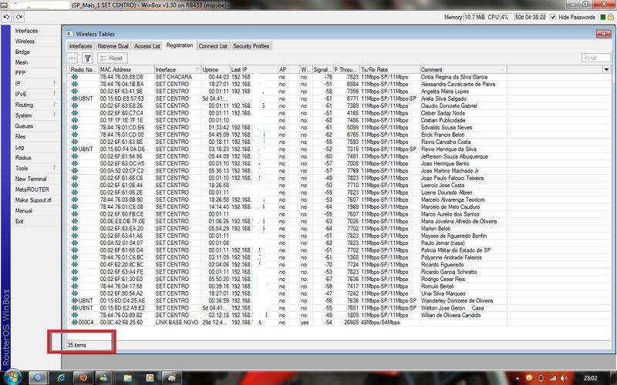The image size is (617, 385).
Task: Expand the Routing submenu arrow
Action: [x=55, y=104]
